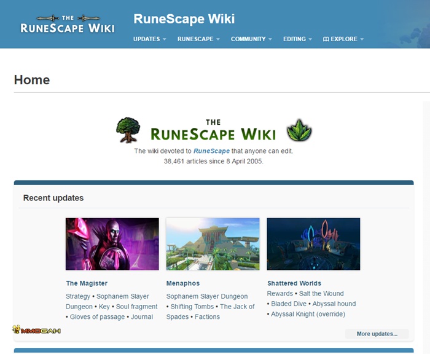Click the green herb leaf icon
This screenshot has height=354, width=430.
pyautogui.click(x=299, y=130)
